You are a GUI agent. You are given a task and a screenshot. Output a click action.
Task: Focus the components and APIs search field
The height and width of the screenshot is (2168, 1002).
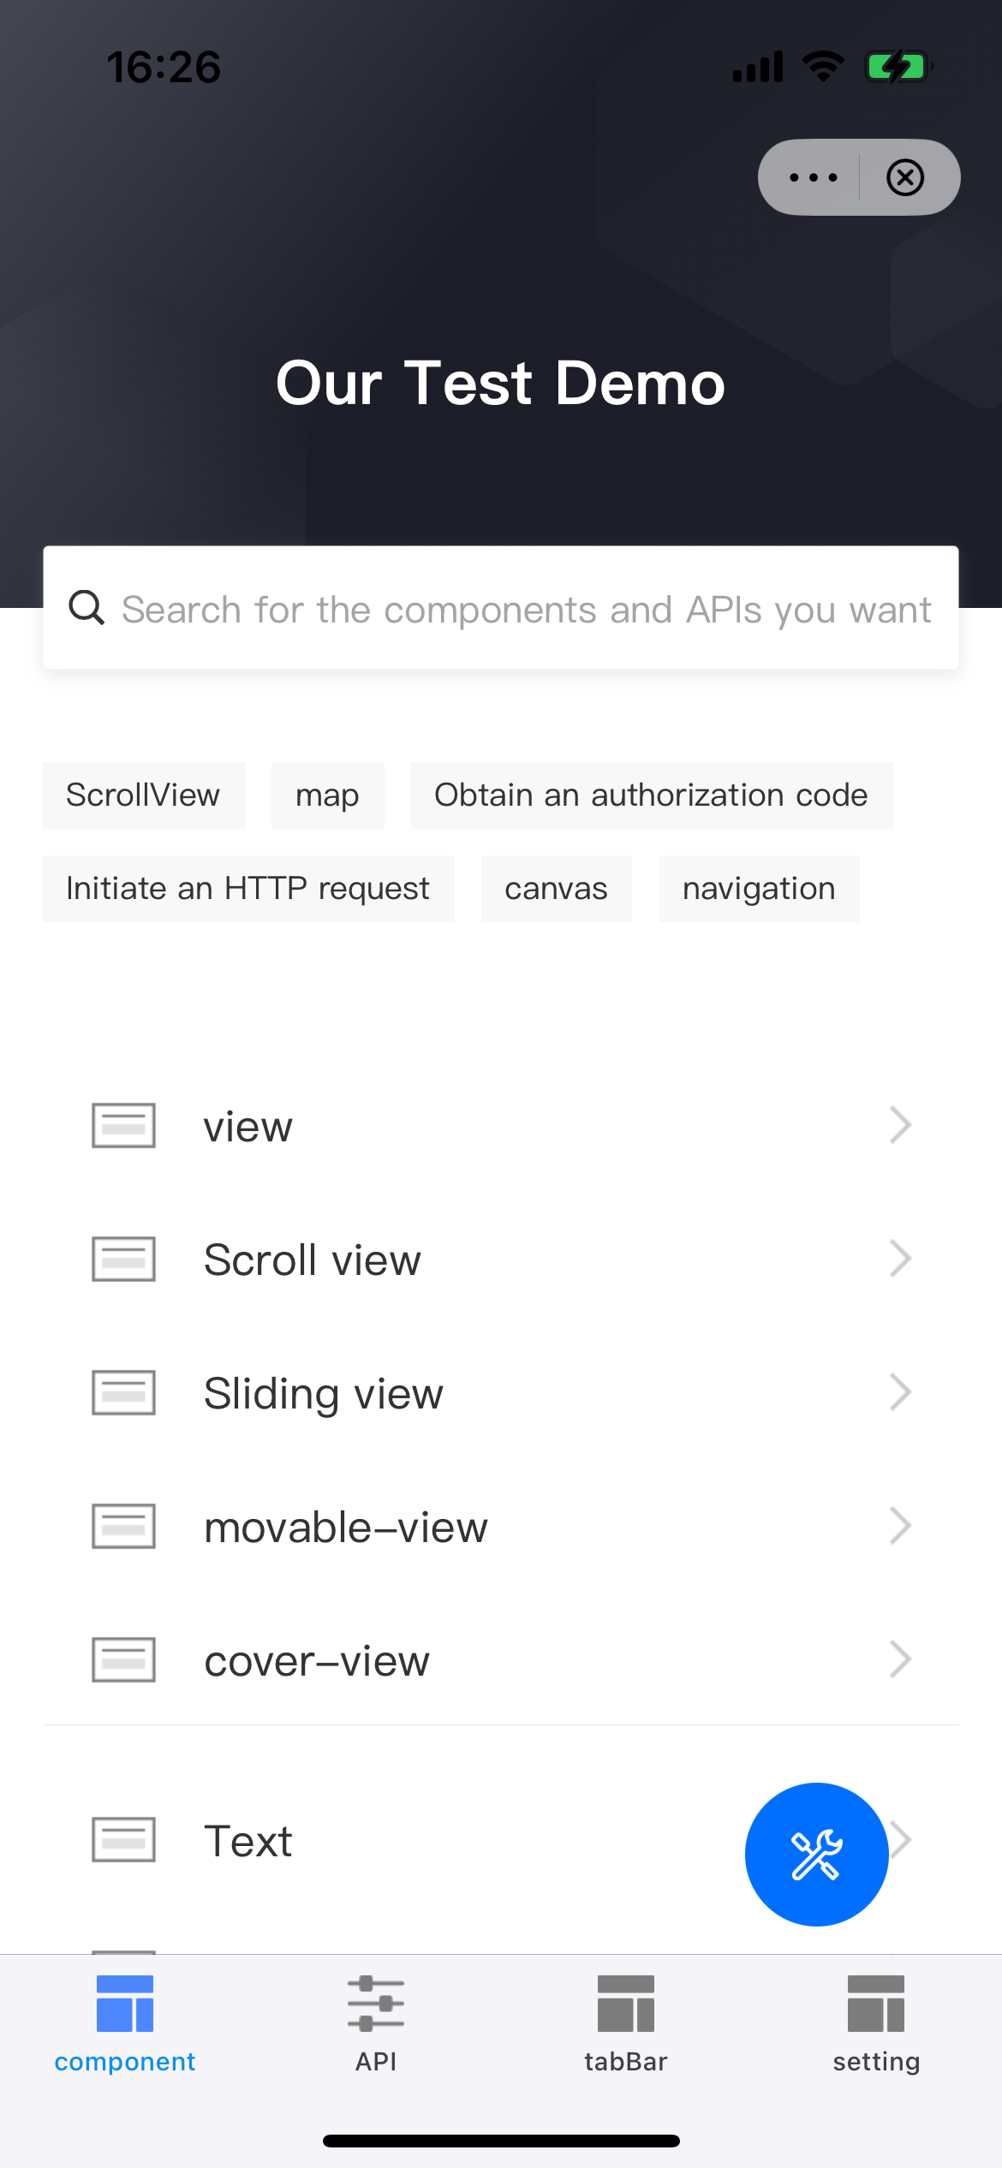(x=526, y=610)
